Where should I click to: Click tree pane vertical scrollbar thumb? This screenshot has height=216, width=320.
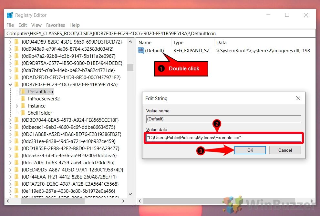(130, 67)
